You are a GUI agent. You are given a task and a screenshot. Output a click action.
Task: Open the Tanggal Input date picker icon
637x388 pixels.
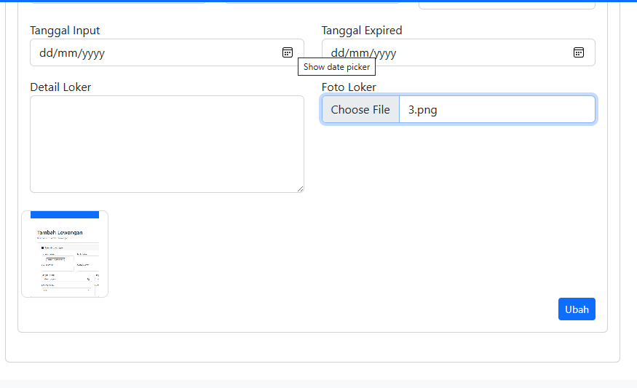click(x=288, y=52)
